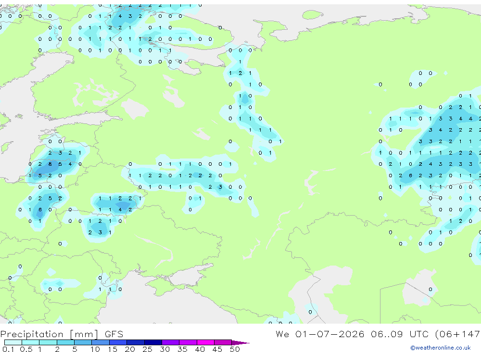Click the '8' precipitation value on the map
Image resolution: width=481 pixels, height=352 pixels.
[50, 164]
